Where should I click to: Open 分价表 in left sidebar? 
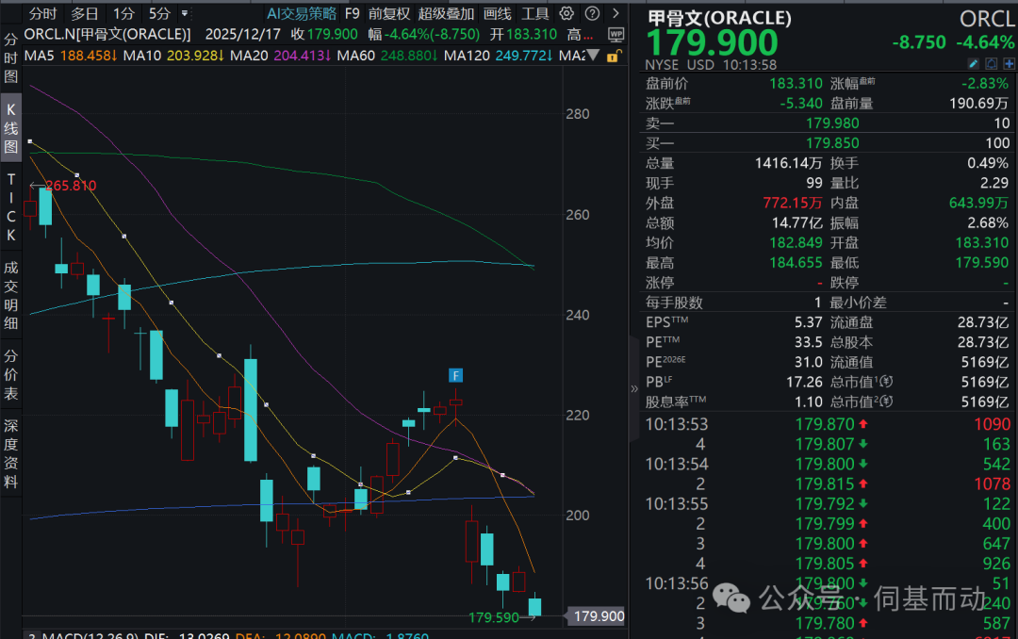click(11, 375)
